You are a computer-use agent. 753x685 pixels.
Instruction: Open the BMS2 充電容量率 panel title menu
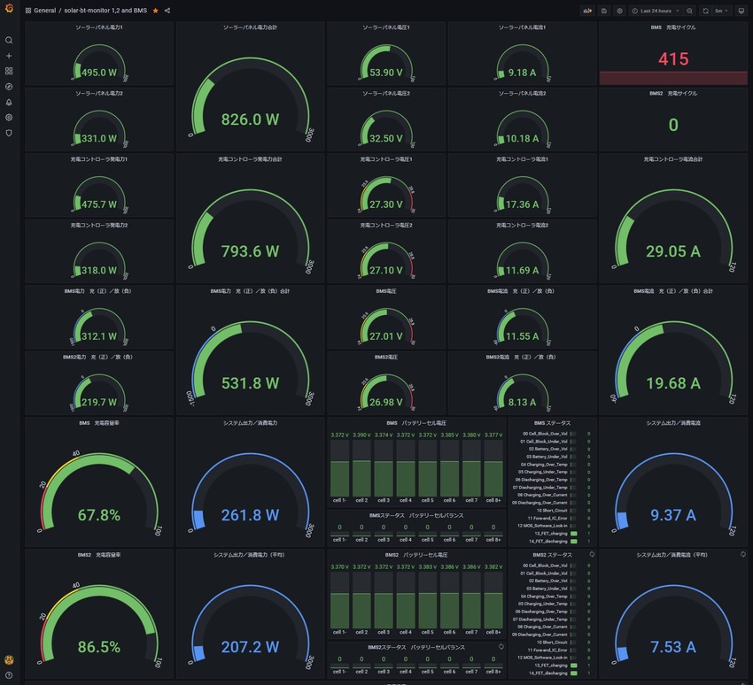(x=99, y=555)
